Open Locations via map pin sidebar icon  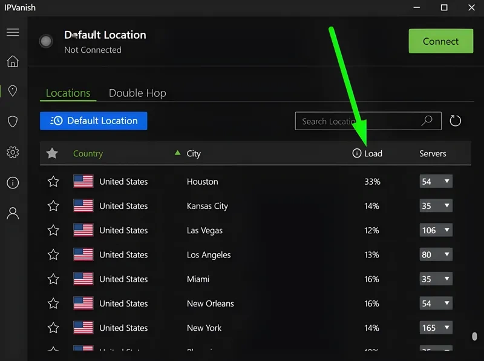pyautogui.click(x=13, y=91)
